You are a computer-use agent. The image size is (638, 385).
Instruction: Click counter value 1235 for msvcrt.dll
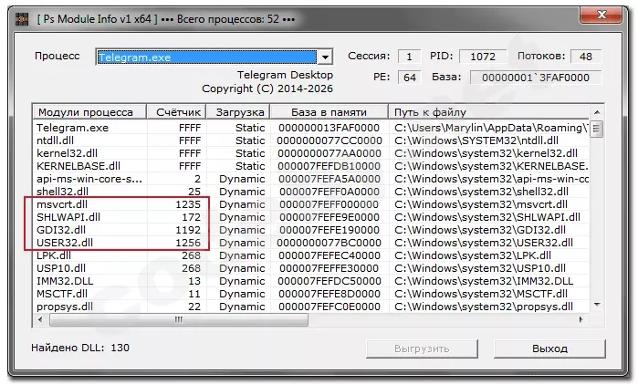(188, 204)
